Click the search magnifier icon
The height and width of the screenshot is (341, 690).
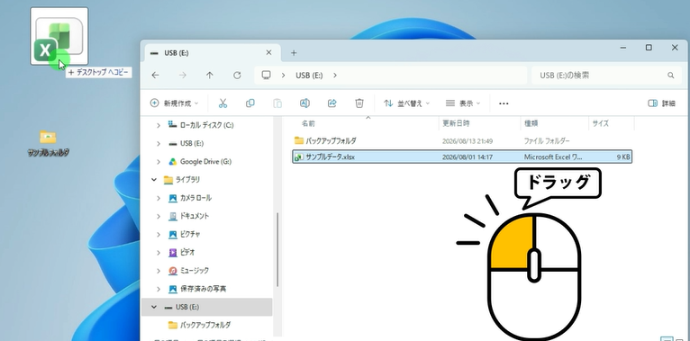tap(671, 76)
